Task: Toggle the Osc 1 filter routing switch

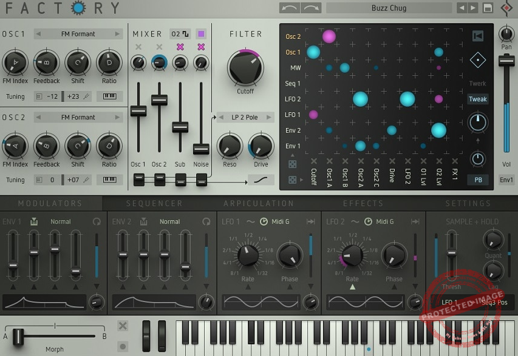Action: click(138, 180)
